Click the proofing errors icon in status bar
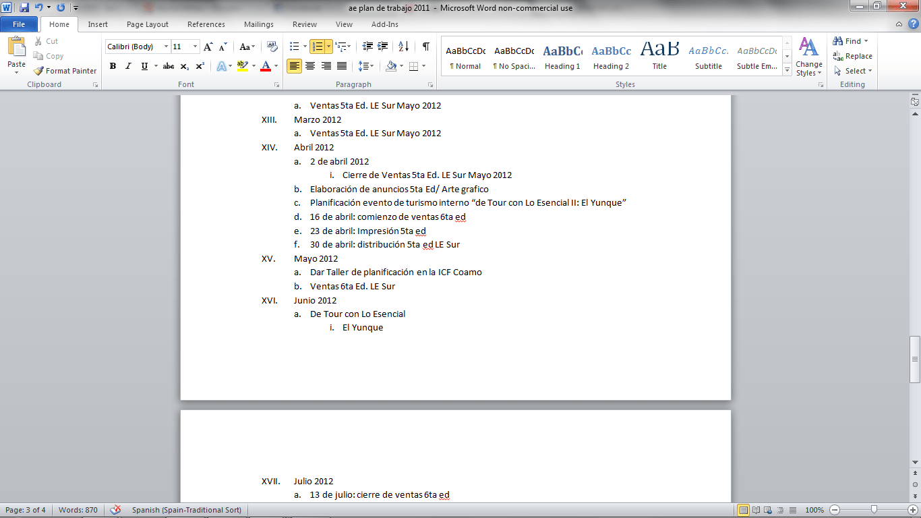This screenshot has height=518, width=921. 116,510
